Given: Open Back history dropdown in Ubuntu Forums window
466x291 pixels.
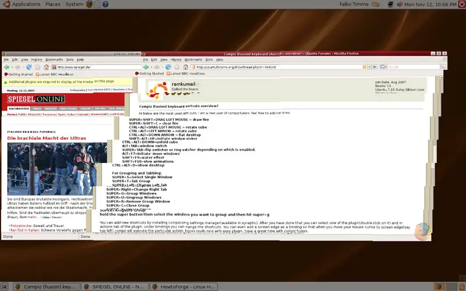Looking at the screenshot, I should 151,68.
